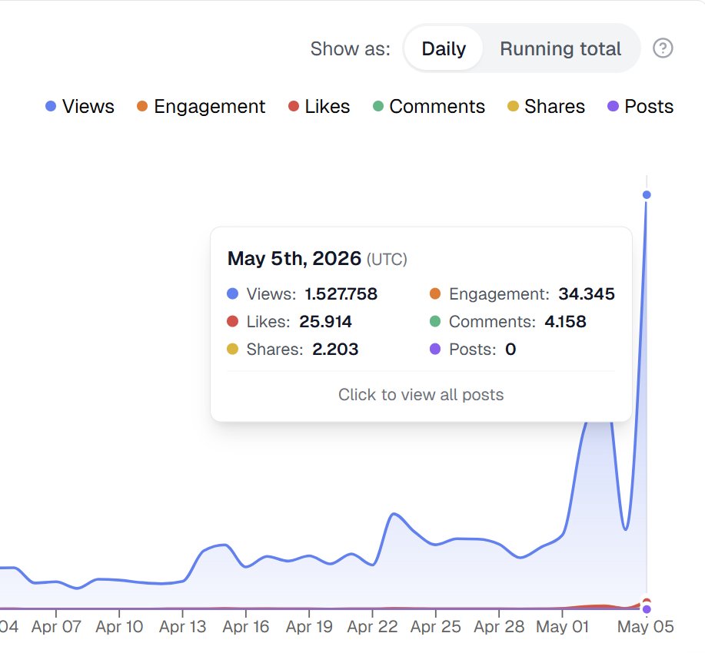Viewport: 705px width, 653px height.
Task: Click the Views value 1.527.758 in tooltip
Action: pos(341,294)
